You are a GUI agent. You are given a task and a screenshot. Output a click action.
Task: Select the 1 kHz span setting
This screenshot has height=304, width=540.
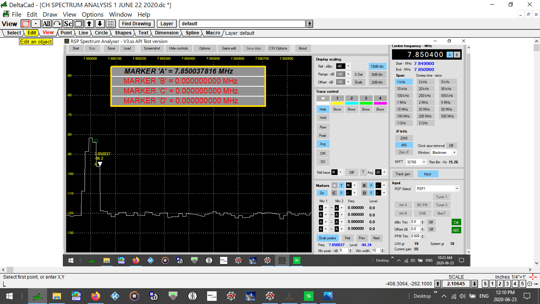click(404, 82)
